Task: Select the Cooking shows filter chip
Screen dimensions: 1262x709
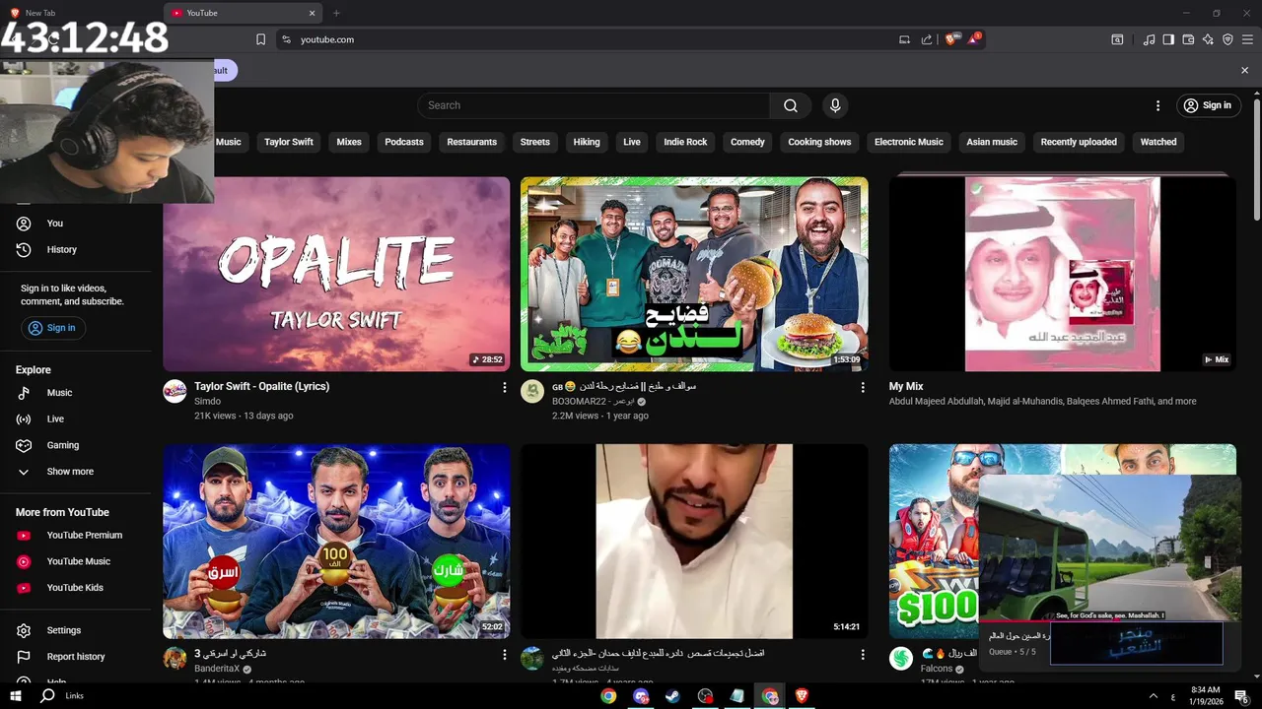Action: (x=819, y=142)
